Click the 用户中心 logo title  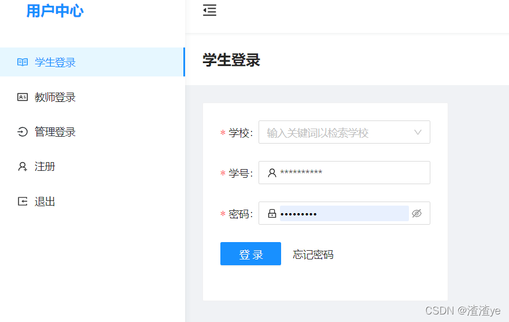55,11
